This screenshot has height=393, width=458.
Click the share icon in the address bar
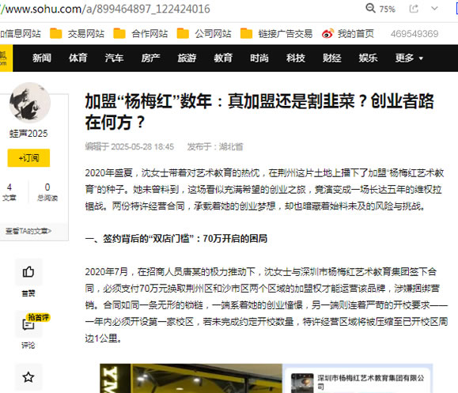(414, 9)
